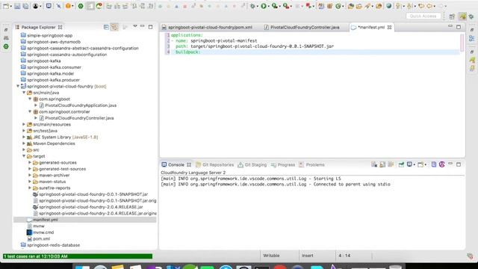Select the springboot-redis-database project
This screenshot has width=478, height=269.
pyautogui.click(x=53, y=245)
